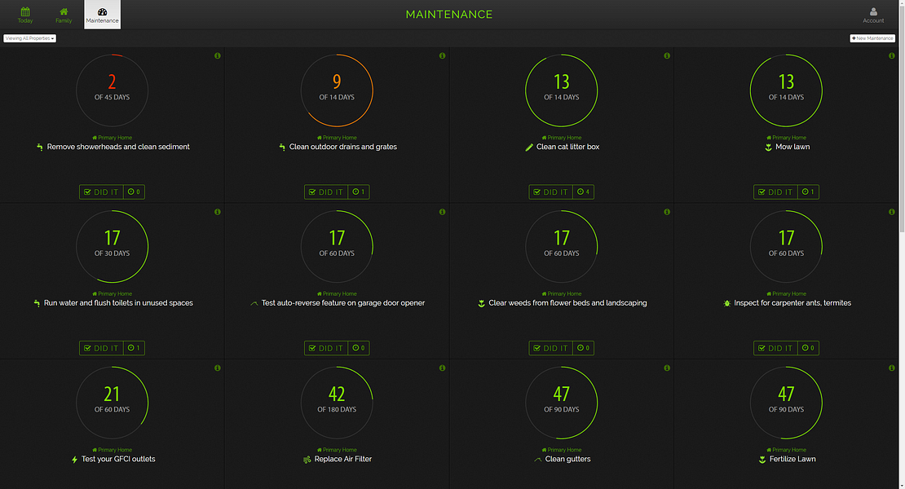The width and height of the screenshot is (905, 489).
Task: Click the 2 of 45 days progress circle
Action: click(x=112, y=90)
